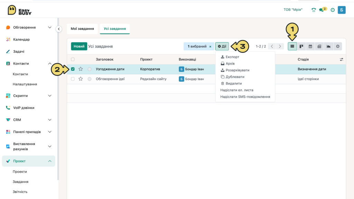The image size is (354, 199).
Task: Open Налаштування submenu link
Action: tap(25, 84)
